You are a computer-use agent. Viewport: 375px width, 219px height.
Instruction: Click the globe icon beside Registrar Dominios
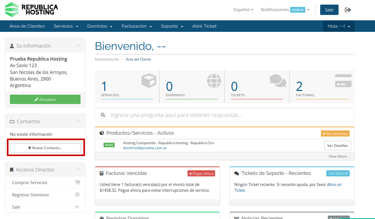(x=77, y=195)
